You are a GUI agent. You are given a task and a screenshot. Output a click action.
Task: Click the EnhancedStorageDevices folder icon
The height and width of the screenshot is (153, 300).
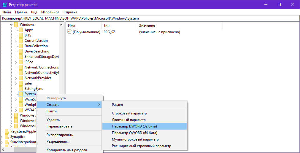point(21,57)
